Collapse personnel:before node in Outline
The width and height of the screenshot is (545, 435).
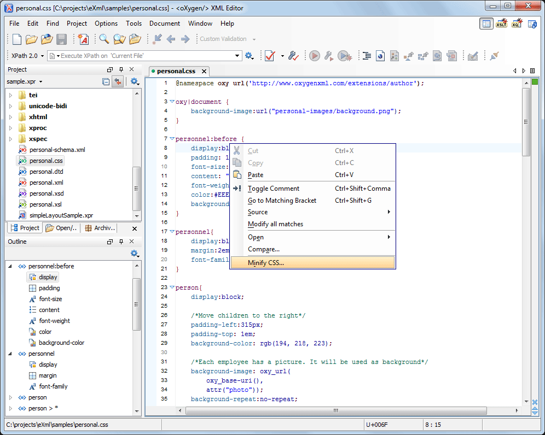click(10, 266)
